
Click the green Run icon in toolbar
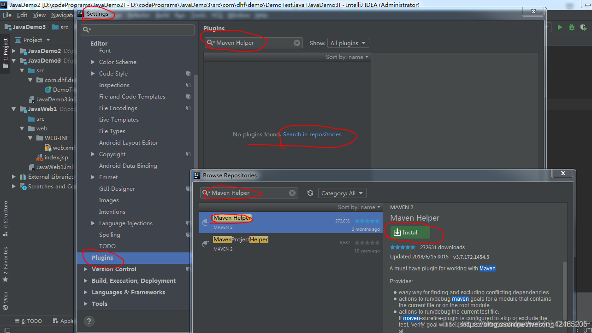coord(560,27)
